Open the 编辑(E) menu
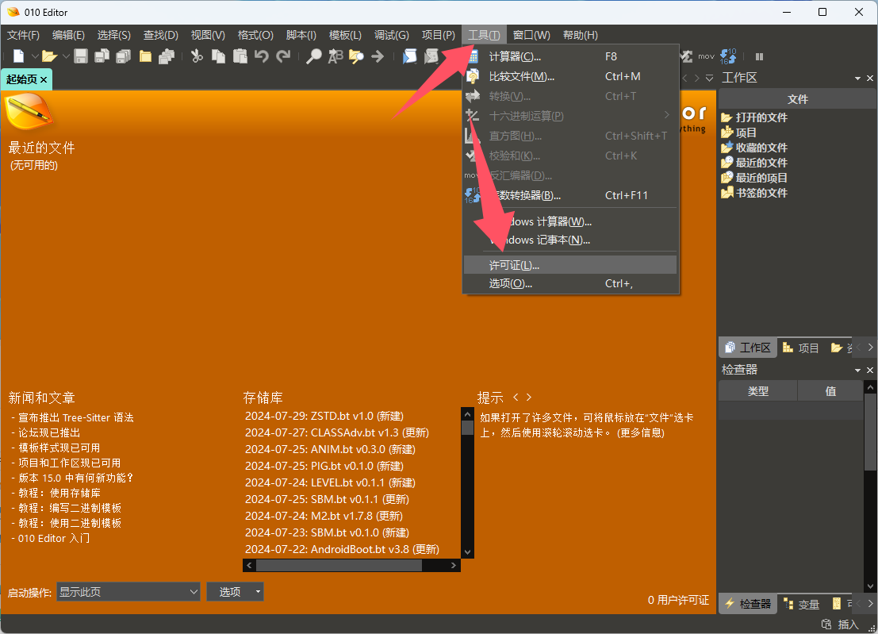 pyautogui.click(x=68, y=35)
